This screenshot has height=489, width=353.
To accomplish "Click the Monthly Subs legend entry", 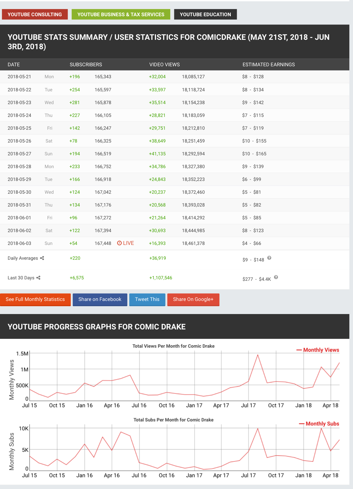I will point(319,424).
